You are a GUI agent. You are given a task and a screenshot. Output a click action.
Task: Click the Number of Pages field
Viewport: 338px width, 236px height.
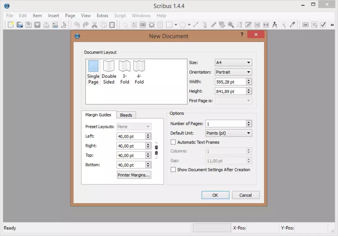(x=226, y=124)
